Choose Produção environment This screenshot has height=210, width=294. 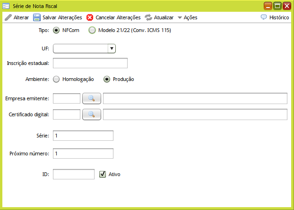[x=107, y=79]
